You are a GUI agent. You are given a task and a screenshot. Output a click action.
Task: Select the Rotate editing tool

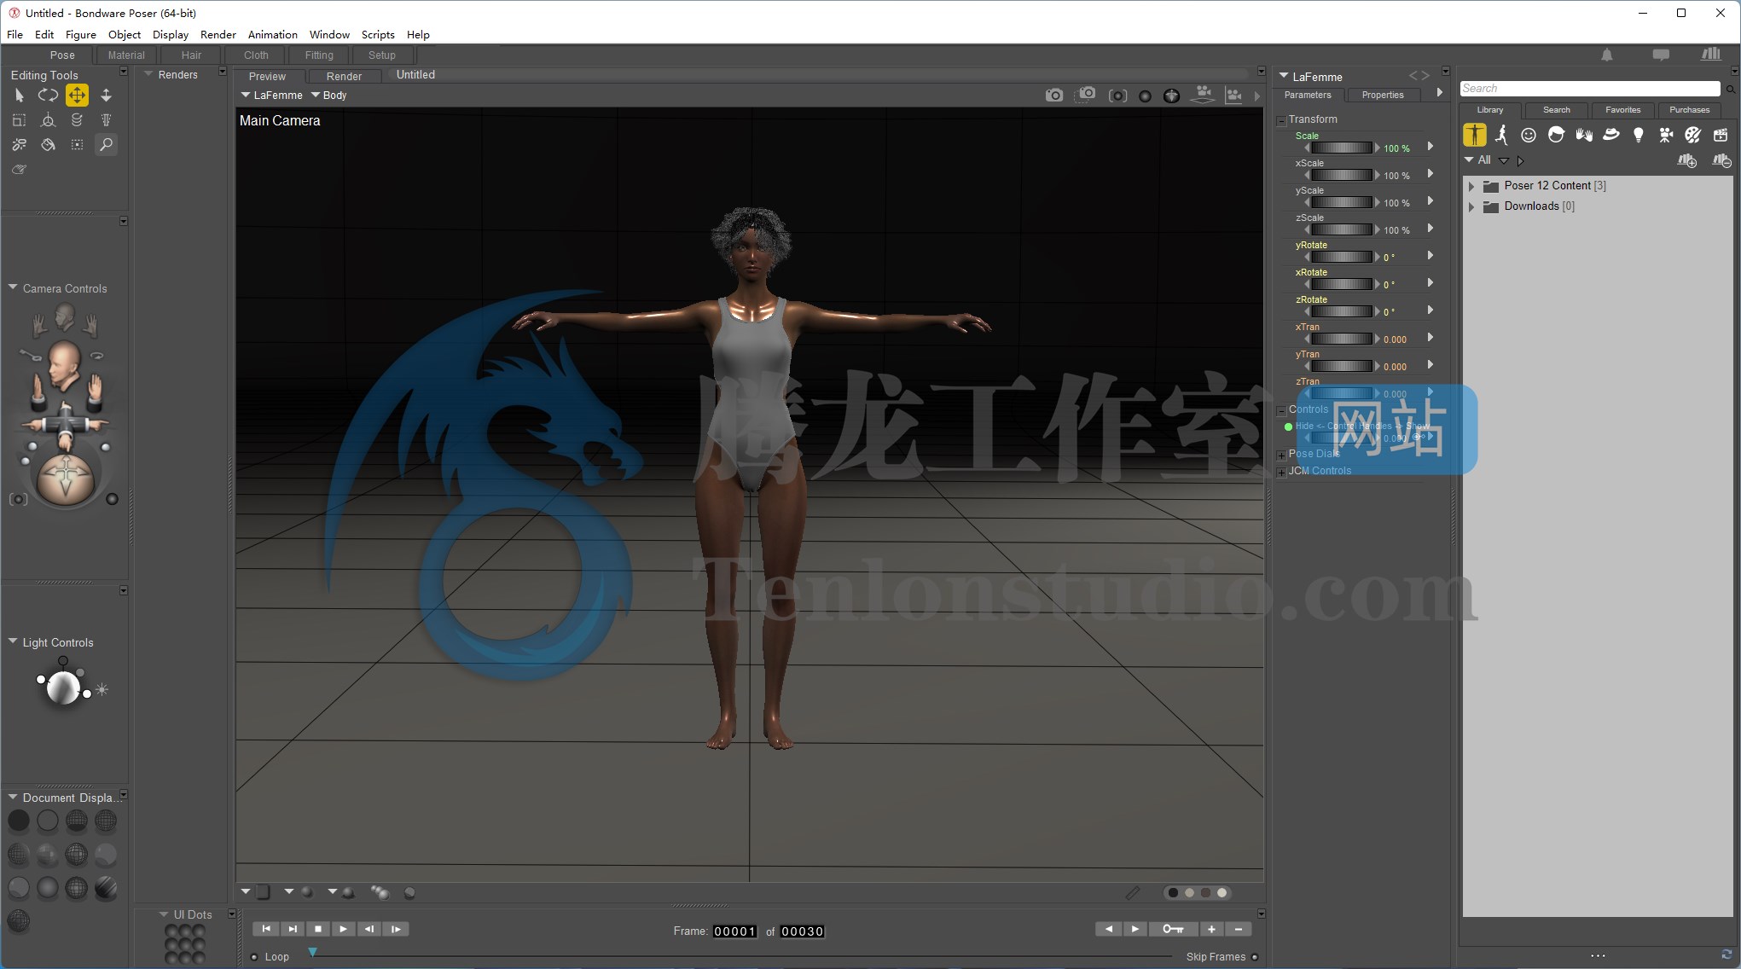coord(48,96)
